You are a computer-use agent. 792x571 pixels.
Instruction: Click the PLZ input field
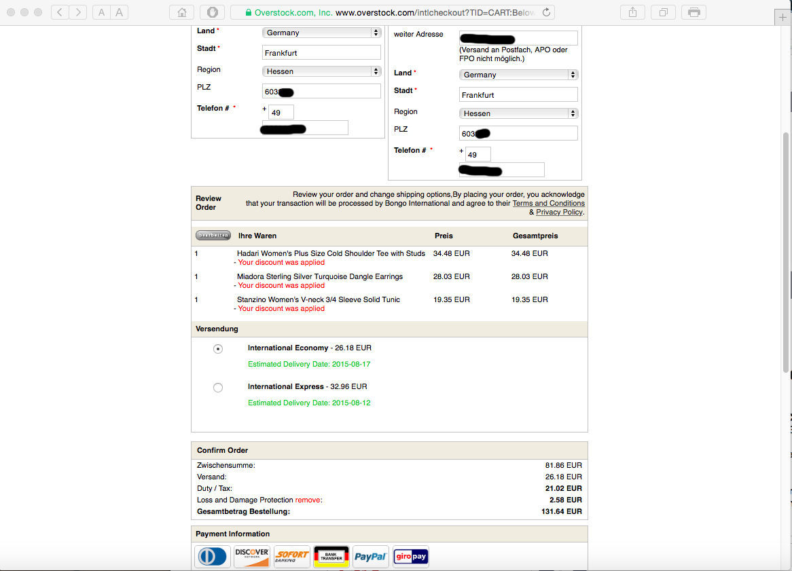click(x=321, y=90)
